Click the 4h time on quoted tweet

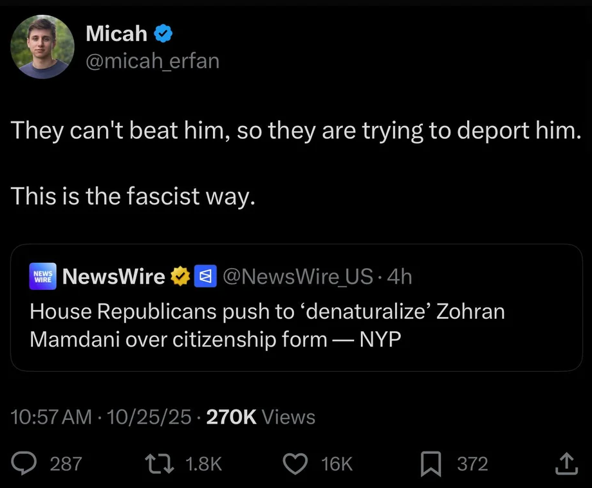pyautogui.click(x=401, y=276)
